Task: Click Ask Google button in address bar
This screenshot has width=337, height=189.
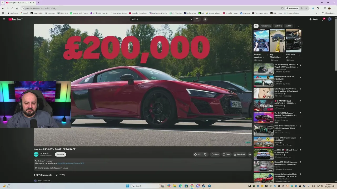Action: [x=292, y=8]
